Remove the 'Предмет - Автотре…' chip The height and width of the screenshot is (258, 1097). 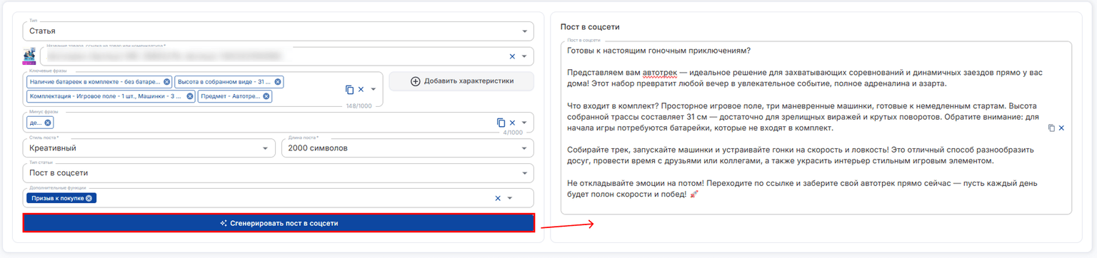click(266, 96)
